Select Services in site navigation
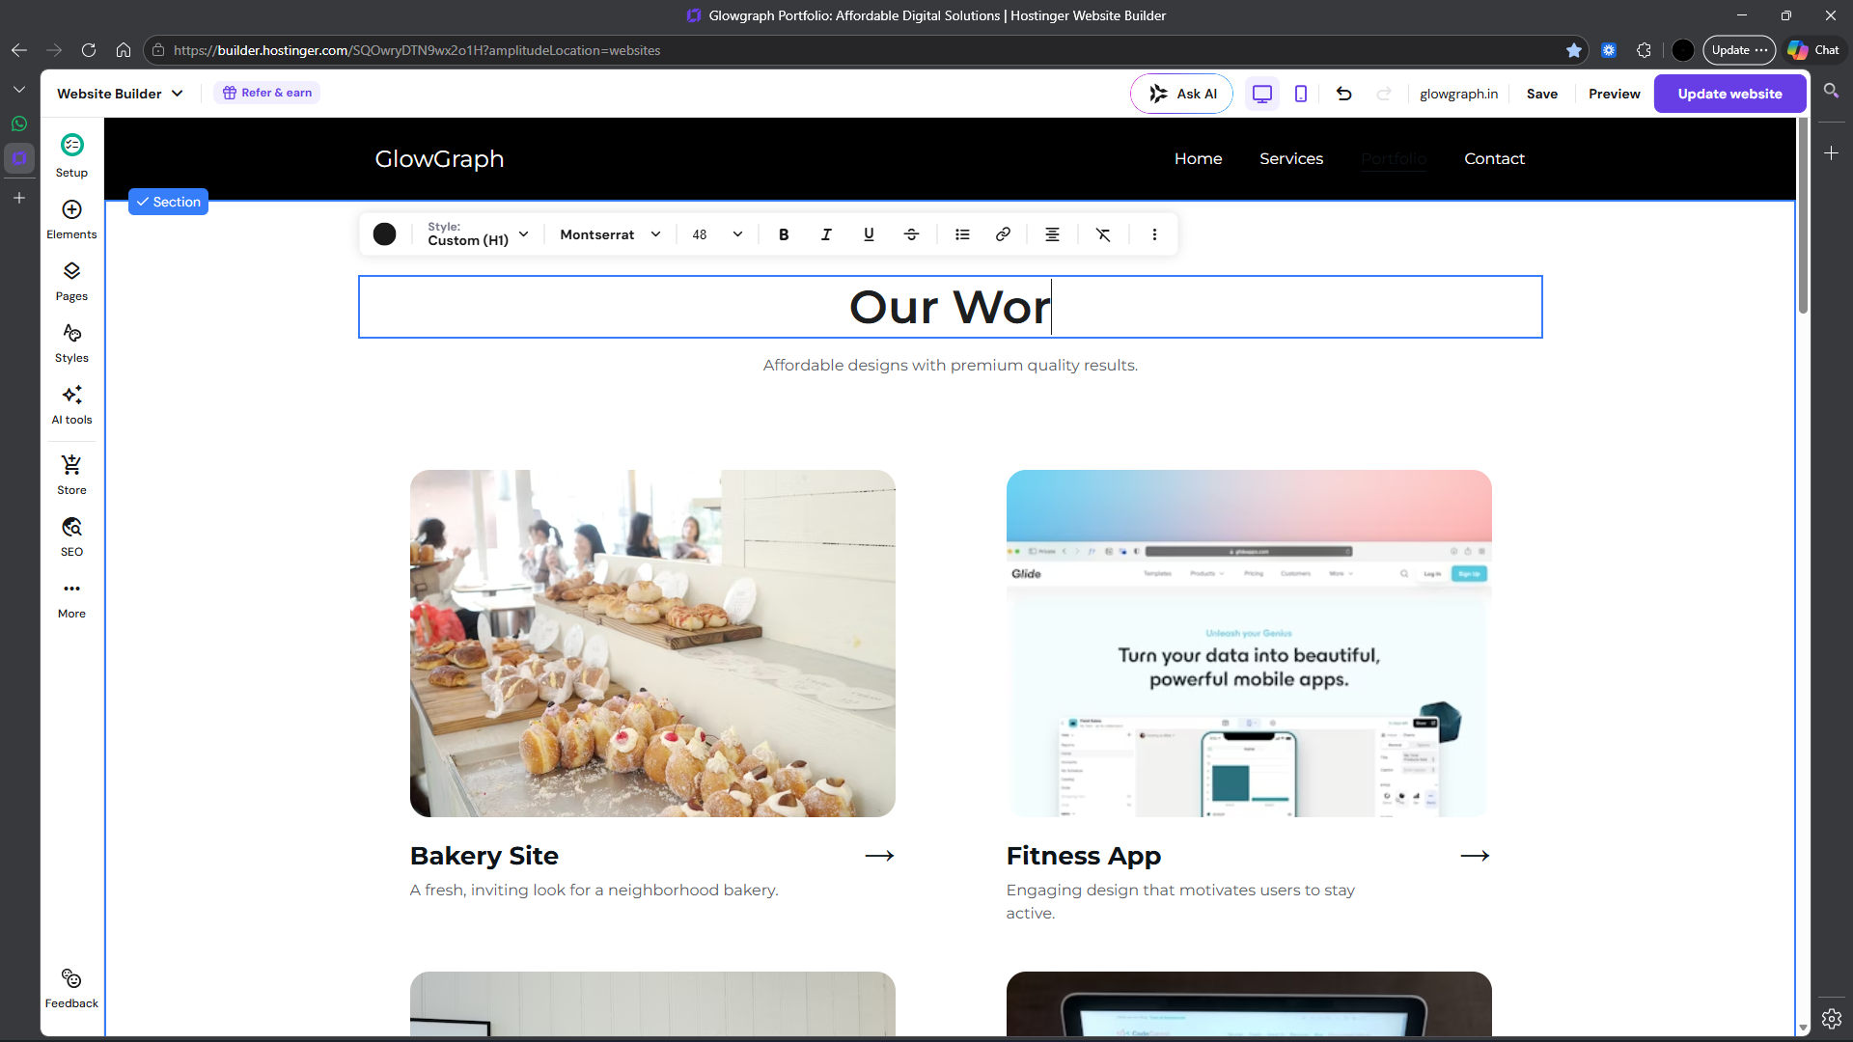This screenshot has height=1042, width=1853. pyautogui.click(x=1290, y=158)
